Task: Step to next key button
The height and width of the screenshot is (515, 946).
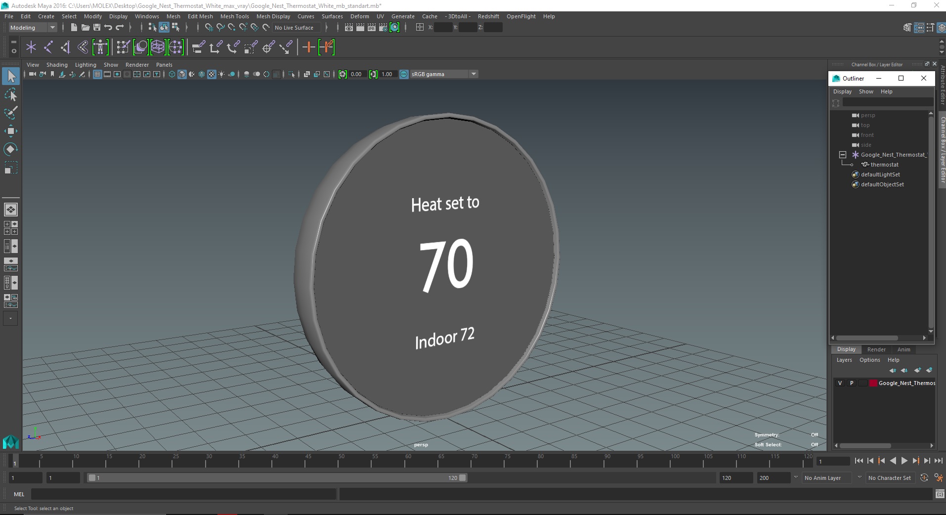Action: click(x=915, y=461)
